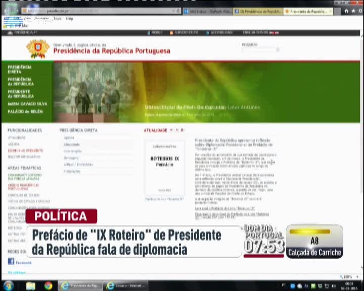Open File Explorer from the taskbar
This screenshot has width=364, height=291.
(x=31, y=285)
